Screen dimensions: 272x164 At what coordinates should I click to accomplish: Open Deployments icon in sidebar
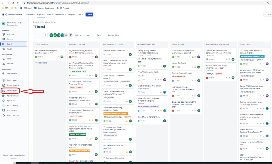(x=4, y=74)
